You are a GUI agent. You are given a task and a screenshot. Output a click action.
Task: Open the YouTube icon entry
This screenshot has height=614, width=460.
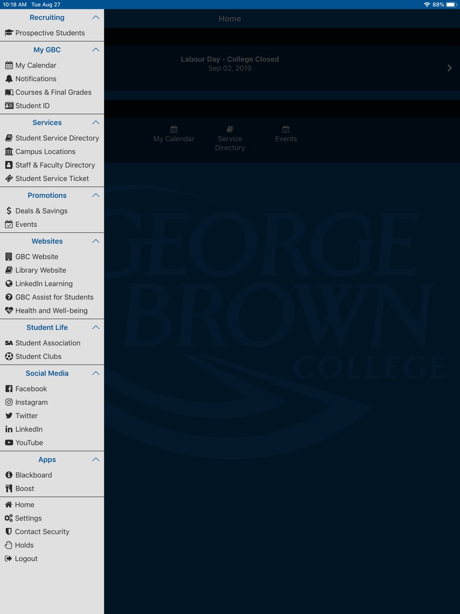coord(9,443)
